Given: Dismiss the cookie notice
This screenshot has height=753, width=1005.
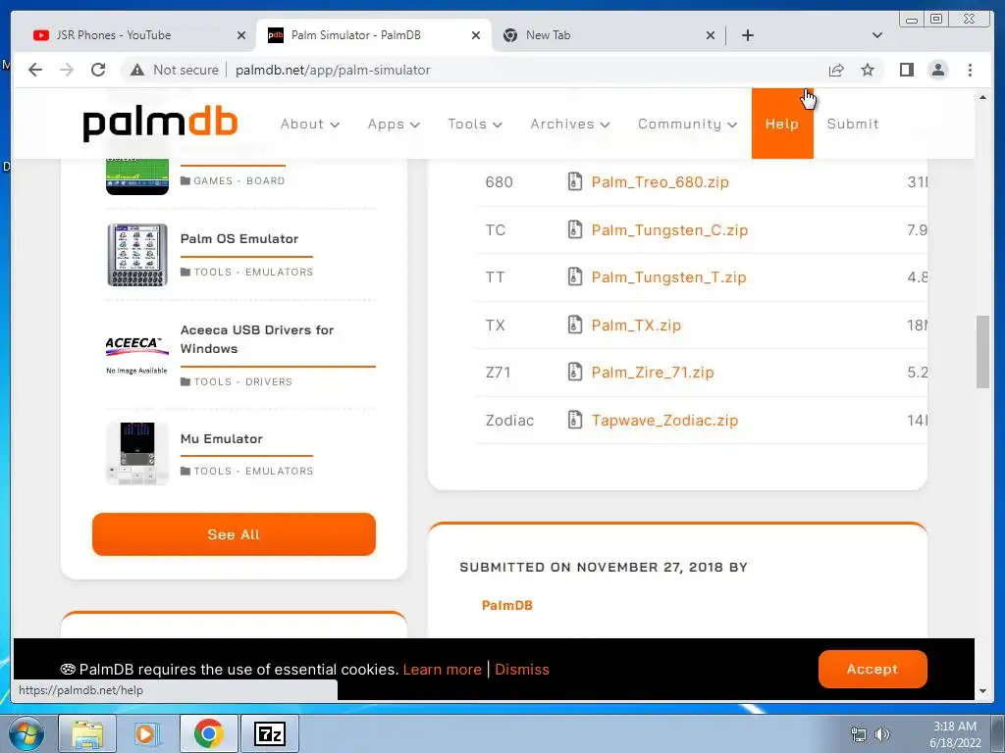Looking at the screenshot, I should pos(522,669).
